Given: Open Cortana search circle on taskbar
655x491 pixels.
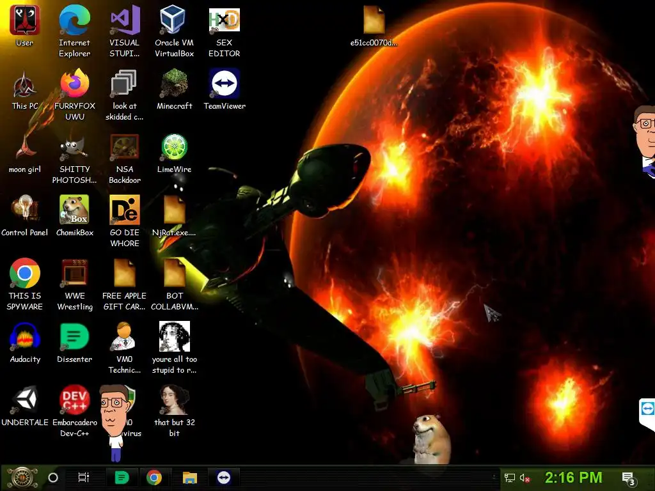Looking at the screenshot, I should (x=53, y=478).
